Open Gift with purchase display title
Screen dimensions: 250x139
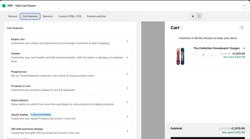coord(27,129)
